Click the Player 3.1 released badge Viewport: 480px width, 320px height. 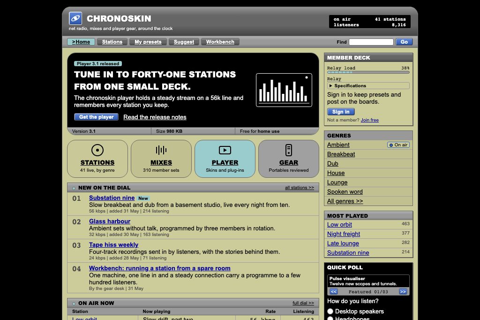coord(98,63)
